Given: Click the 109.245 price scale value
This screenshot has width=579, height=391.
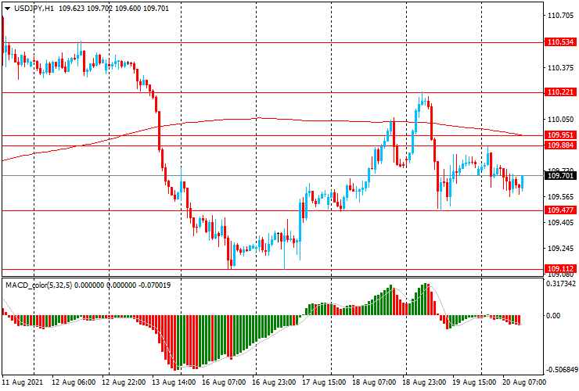Looking at the screenshot, I should (x=560, y=249).
